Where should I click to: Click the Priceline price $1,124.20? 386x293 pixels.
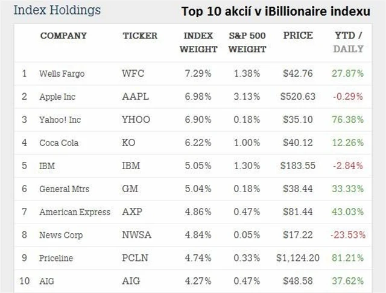click(x=297, y=258)
